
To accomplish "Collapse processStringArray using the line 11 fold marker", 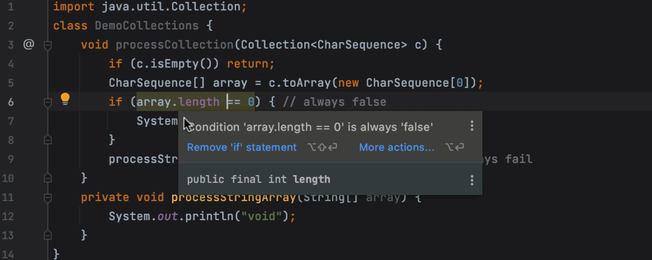I will pyautogui.click(x=48, y=197).
